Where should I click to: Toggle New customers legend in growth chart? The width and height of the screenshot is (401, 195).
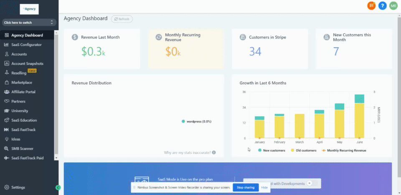pyautogui.click(x=272, y=150)
